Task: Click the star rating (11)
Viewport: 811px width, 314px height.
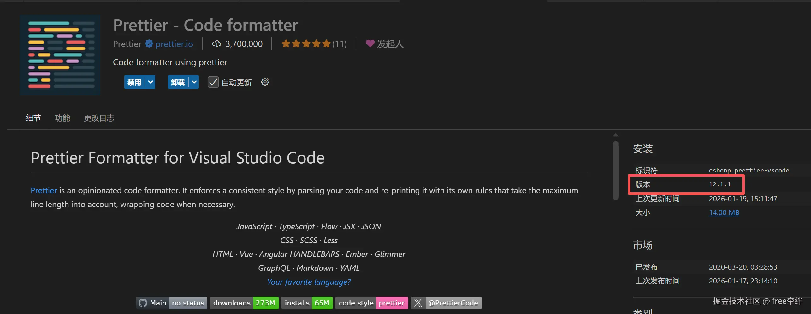Action: point(314,44)
